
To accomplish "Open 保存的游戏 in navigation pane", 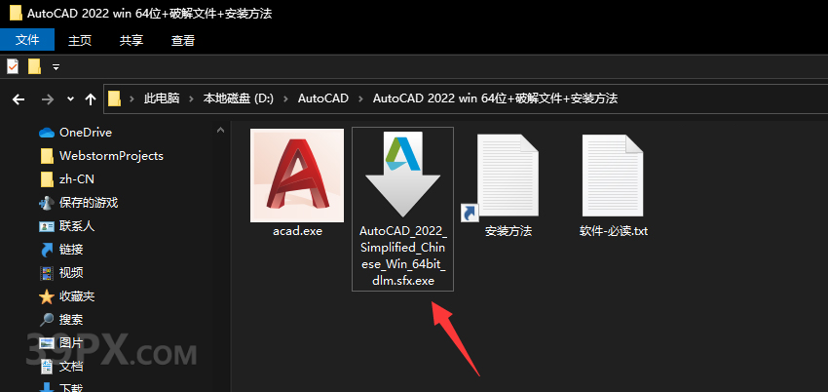I will (89, 203).
